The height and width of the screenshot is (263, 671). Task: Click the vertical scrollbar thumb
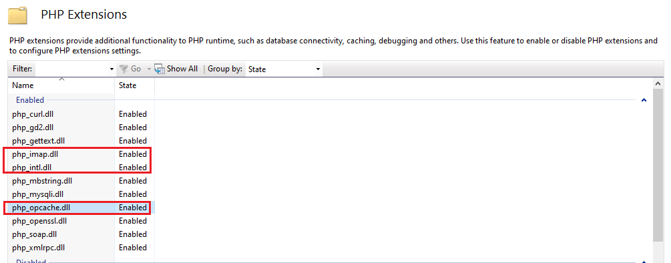[658, 164]
